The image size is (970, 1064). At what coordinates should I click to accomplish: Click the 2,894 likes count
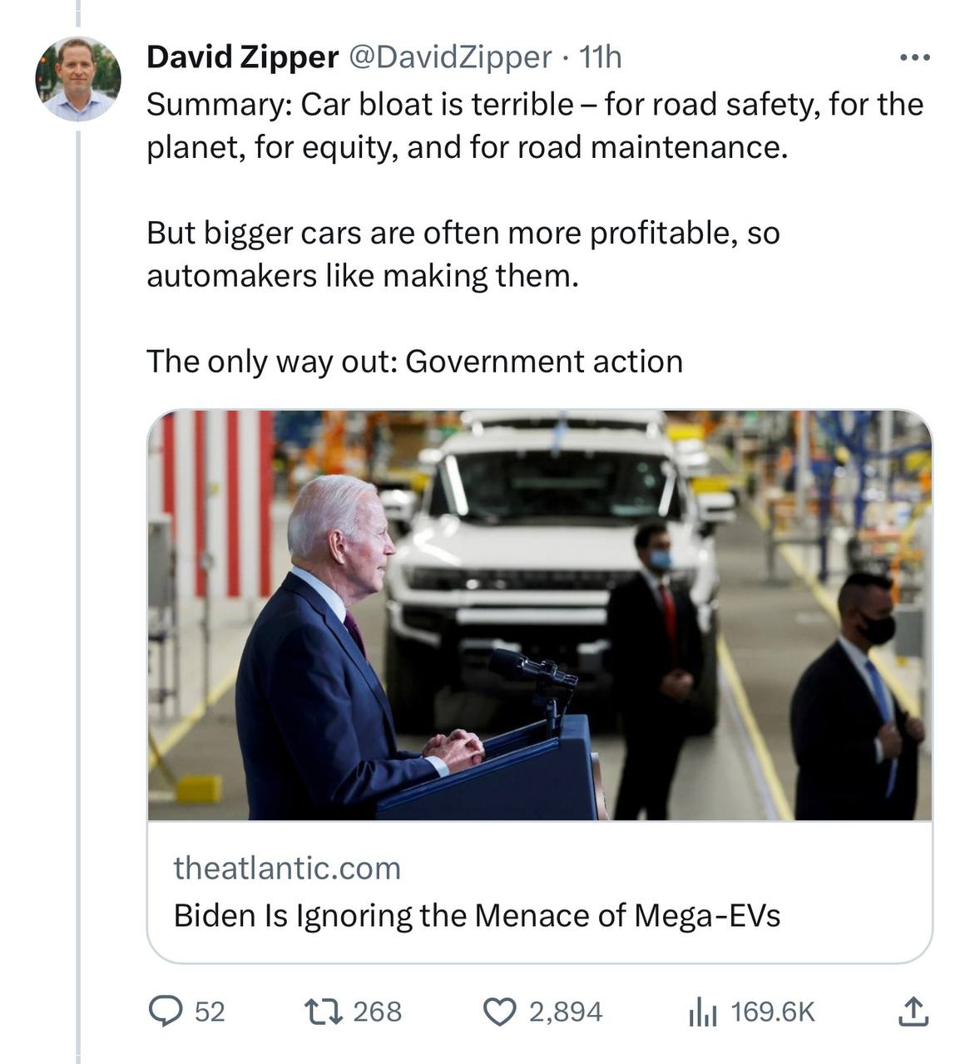click(x=566, y=1011)
